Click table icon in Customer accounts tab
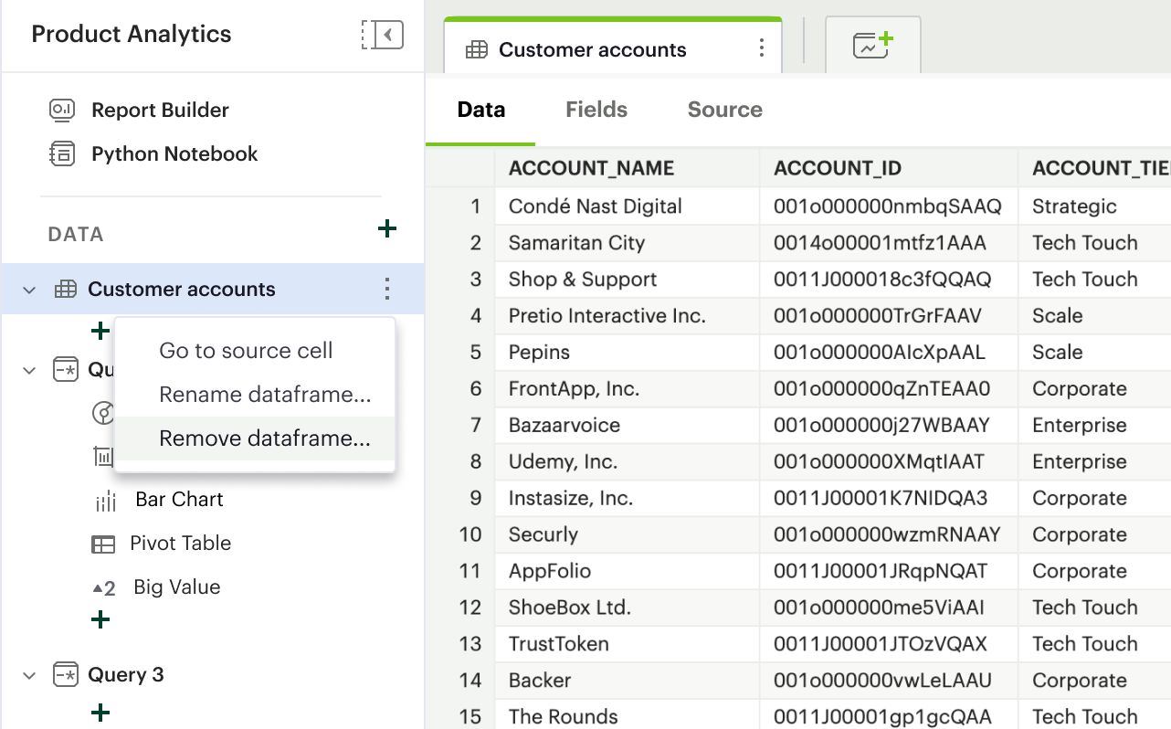The width and height of the screenshot is (1171, 729). point(477,49)
